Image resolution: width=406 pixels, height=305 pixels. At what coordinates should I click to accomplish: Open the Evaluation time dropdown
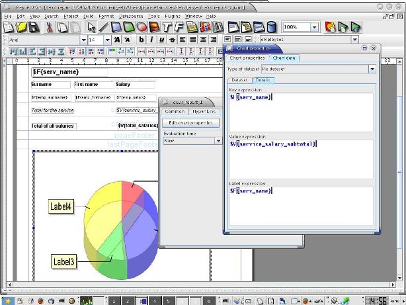coord(218,140)
